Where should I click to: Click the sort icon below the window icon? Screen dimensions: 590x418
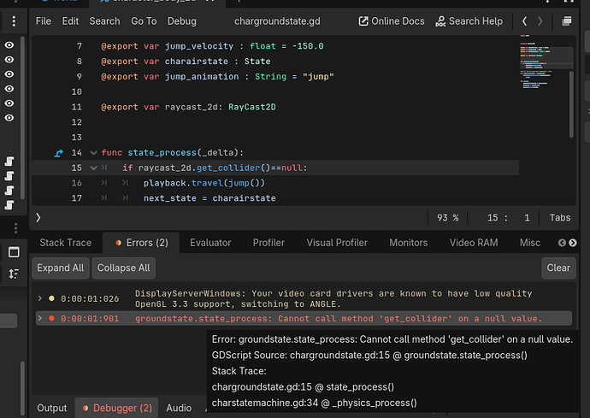coord(14,274)
